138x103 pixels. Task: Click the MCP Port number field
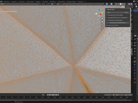click(118, 13)
